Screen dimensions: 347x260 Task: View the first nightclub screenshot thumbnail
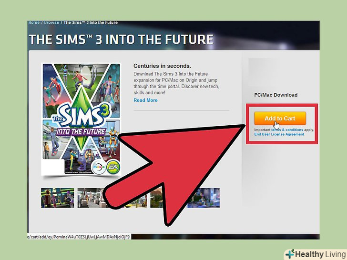click(58, 198)
